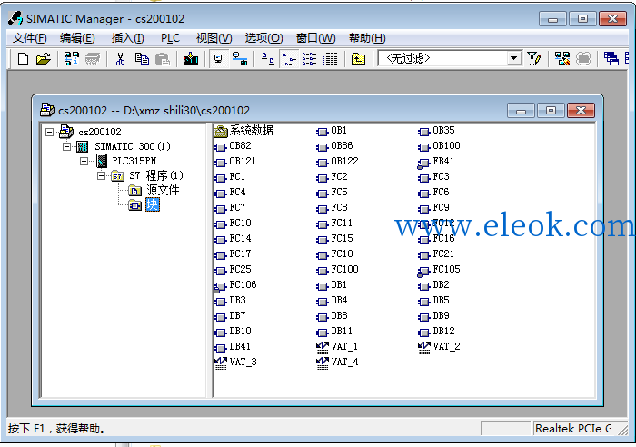The height and width of the screenshot is (447, 636).
Task: Switch to Small icons view
Action: [289, 59]
